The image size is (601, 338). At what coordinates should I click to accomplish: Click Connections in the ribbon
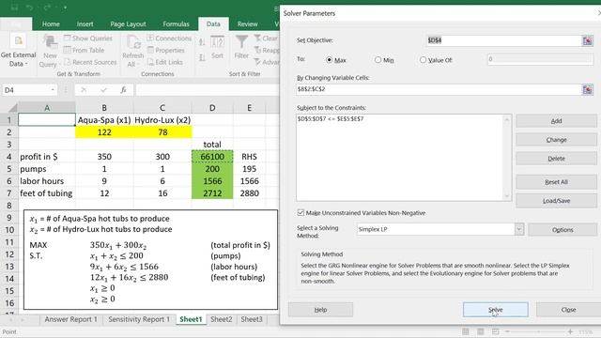(169, 38)
